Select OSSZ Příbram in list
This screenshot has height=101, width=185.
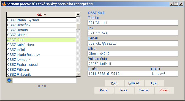[x=41, y=70]
